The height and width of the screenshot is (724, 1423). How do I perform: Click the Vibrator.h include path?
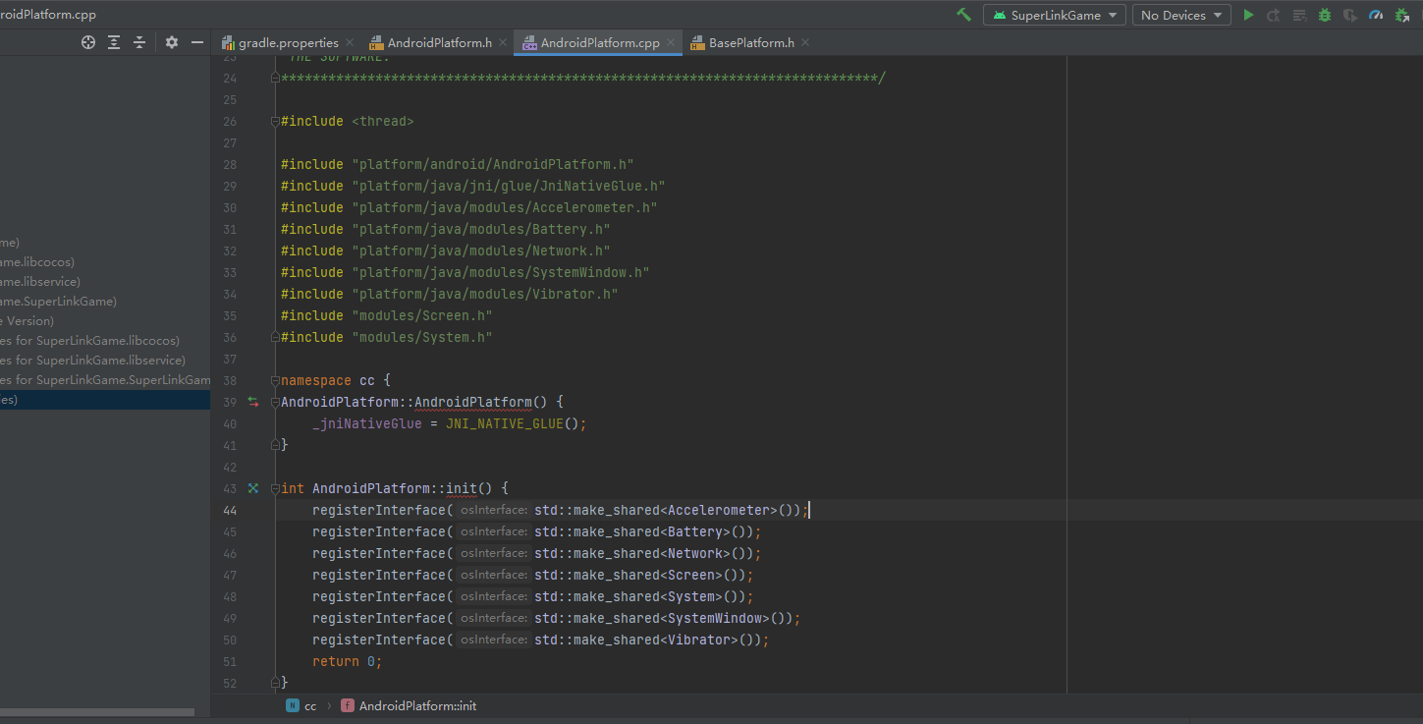pos(485,294)
